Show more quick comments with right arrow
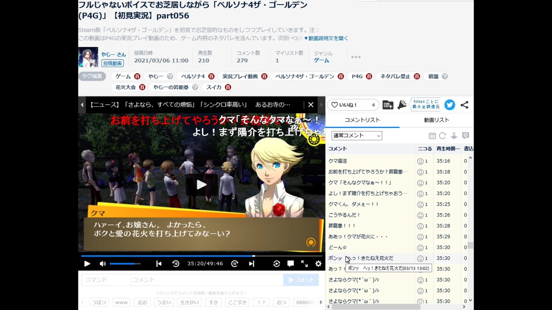This screenshot has height=310, width=552. (320, 303)
